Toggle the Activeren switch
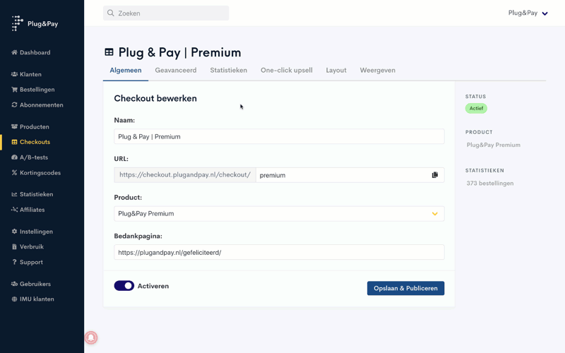Screen dimensions: 565x353 click(x=124, y=286)
